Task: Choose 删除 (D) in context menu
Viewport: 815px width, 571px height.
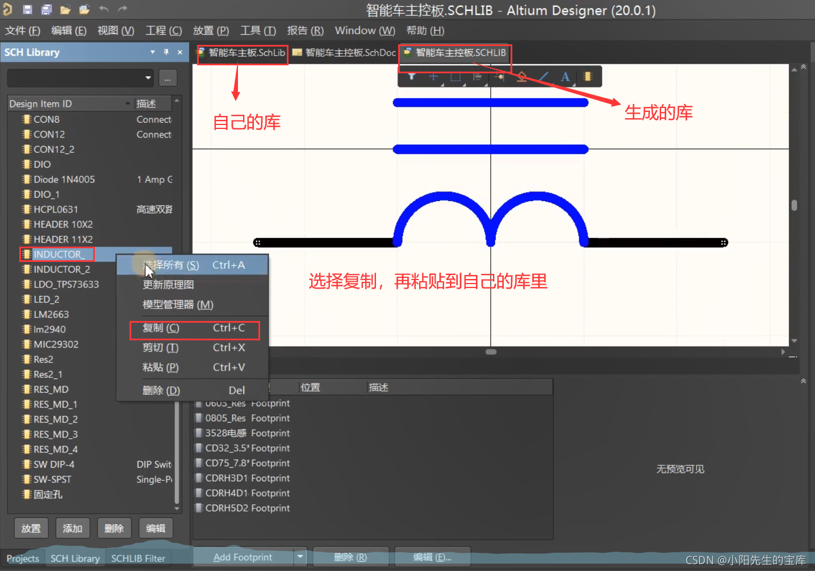Action: coord(194,390)
